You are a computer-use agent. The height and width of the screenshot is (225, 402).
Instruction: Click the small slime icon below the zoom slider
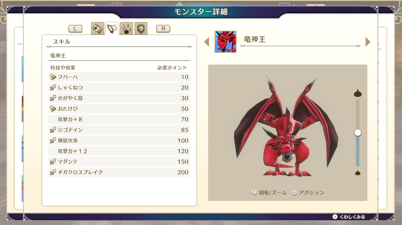coord(358,172)
